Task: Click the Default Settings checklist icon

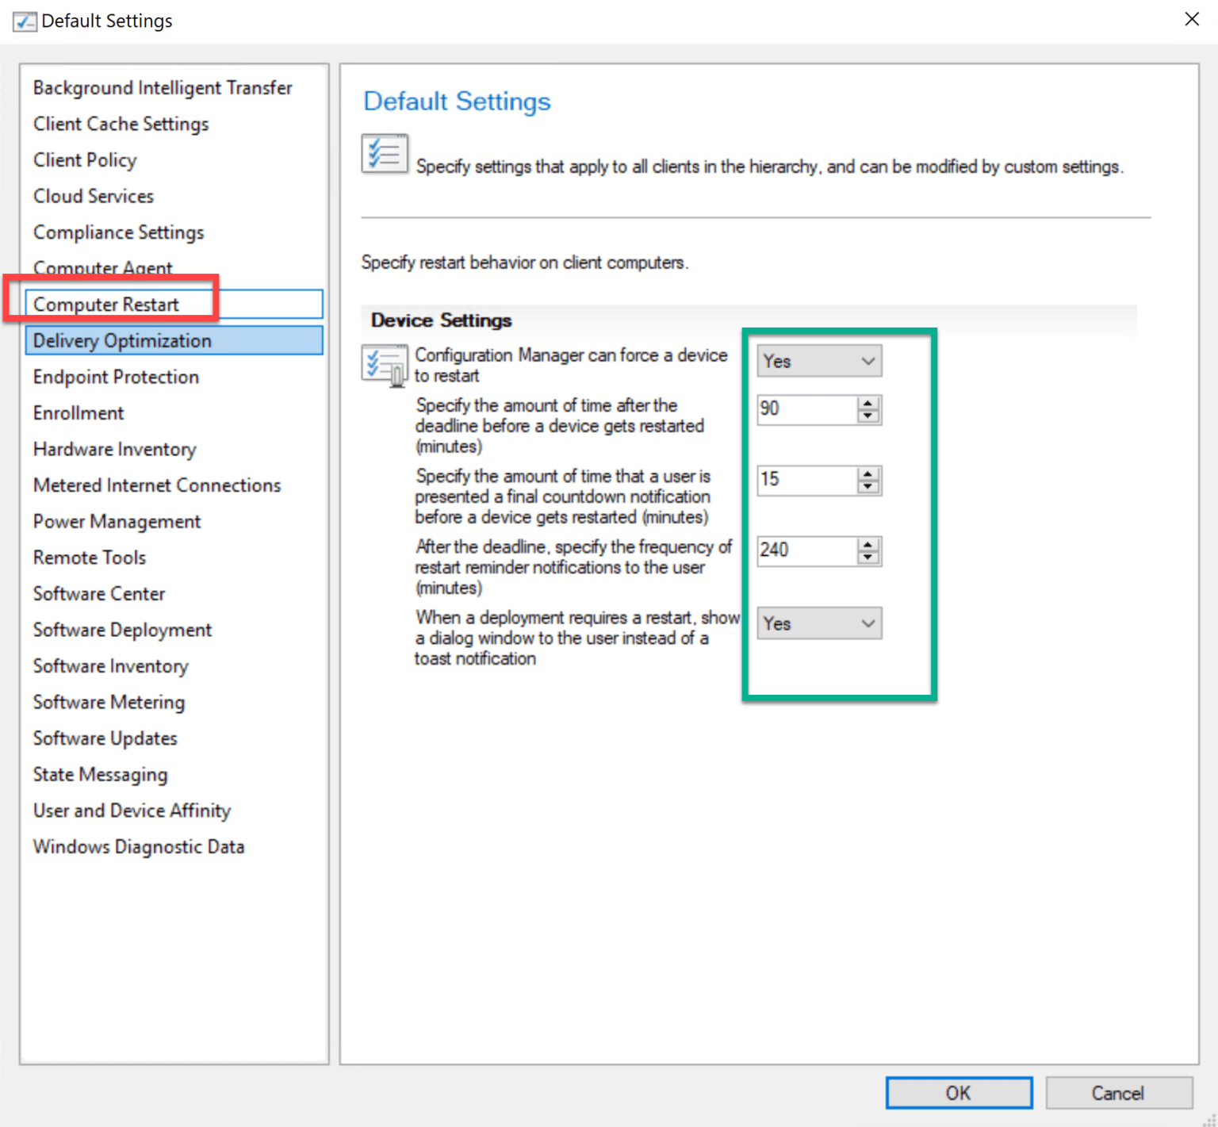Action: point(385,153)
